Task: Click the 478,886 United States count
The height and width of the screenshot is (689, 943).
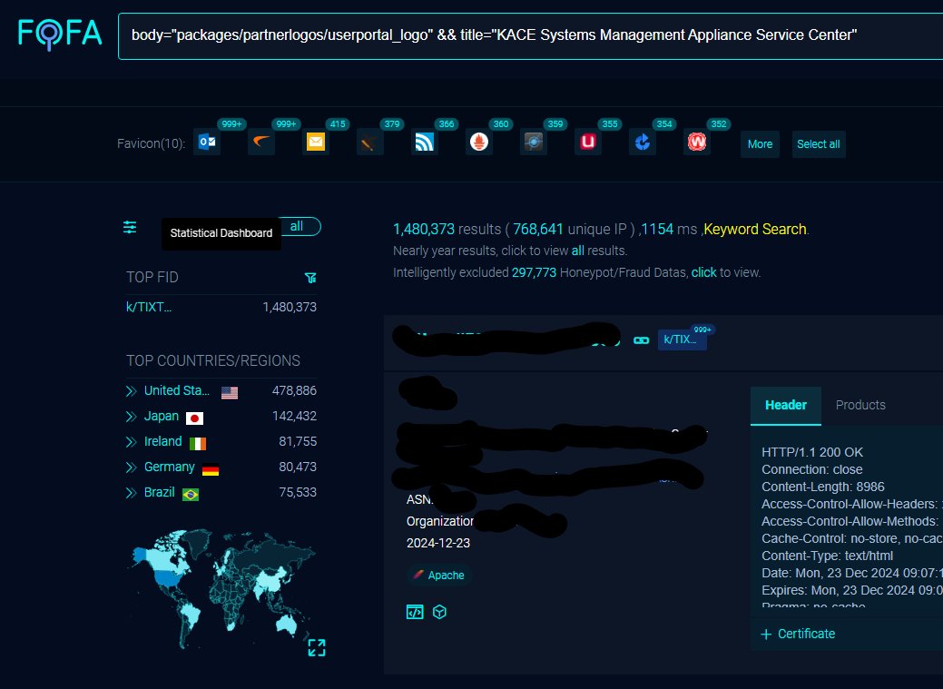Action: pos(294,390)
